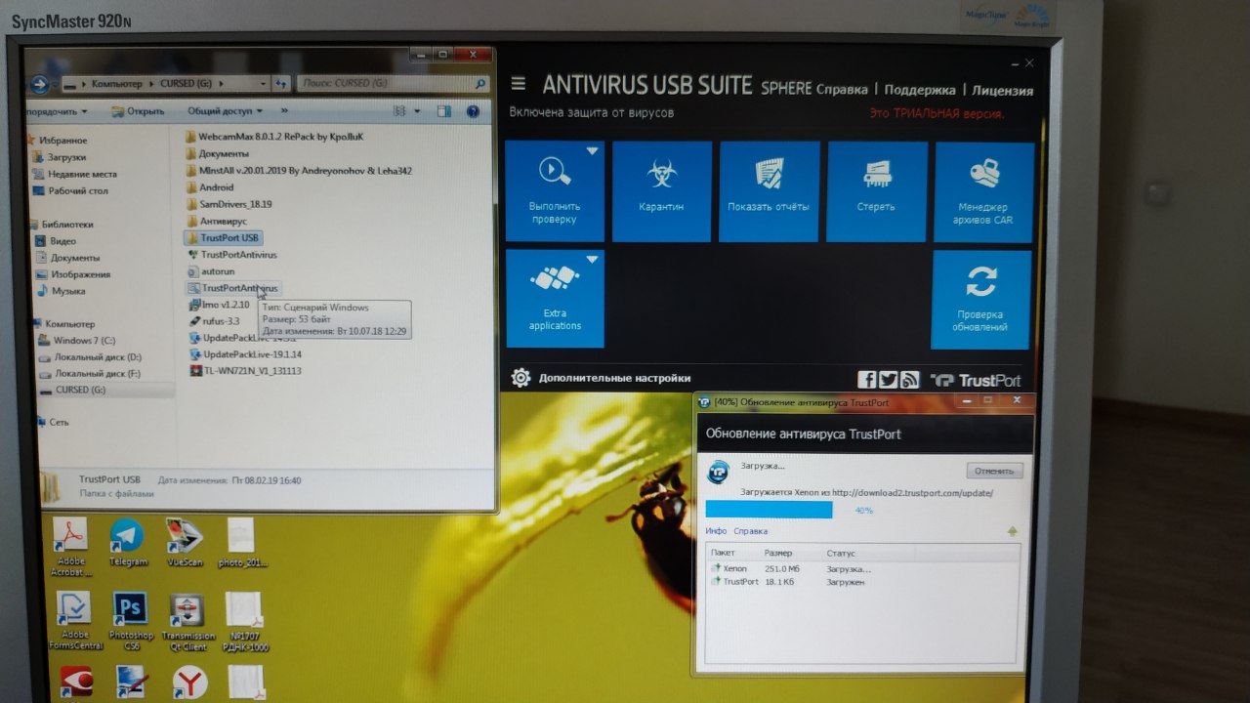Click the Explorer help question mark icon
This screenshot has height=703, width=1250.
click(x=474, y=112)
